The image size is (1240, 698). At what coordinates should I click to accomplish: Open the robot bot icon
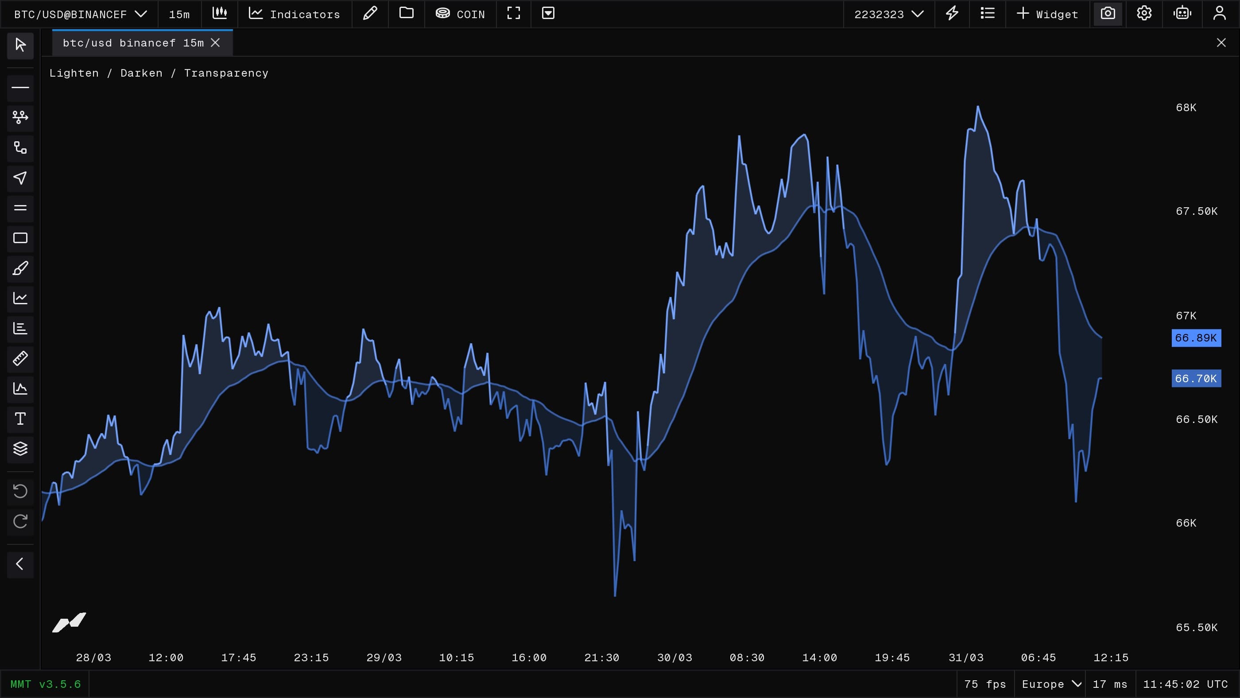pyautogui.click(x=1182, y=13)
